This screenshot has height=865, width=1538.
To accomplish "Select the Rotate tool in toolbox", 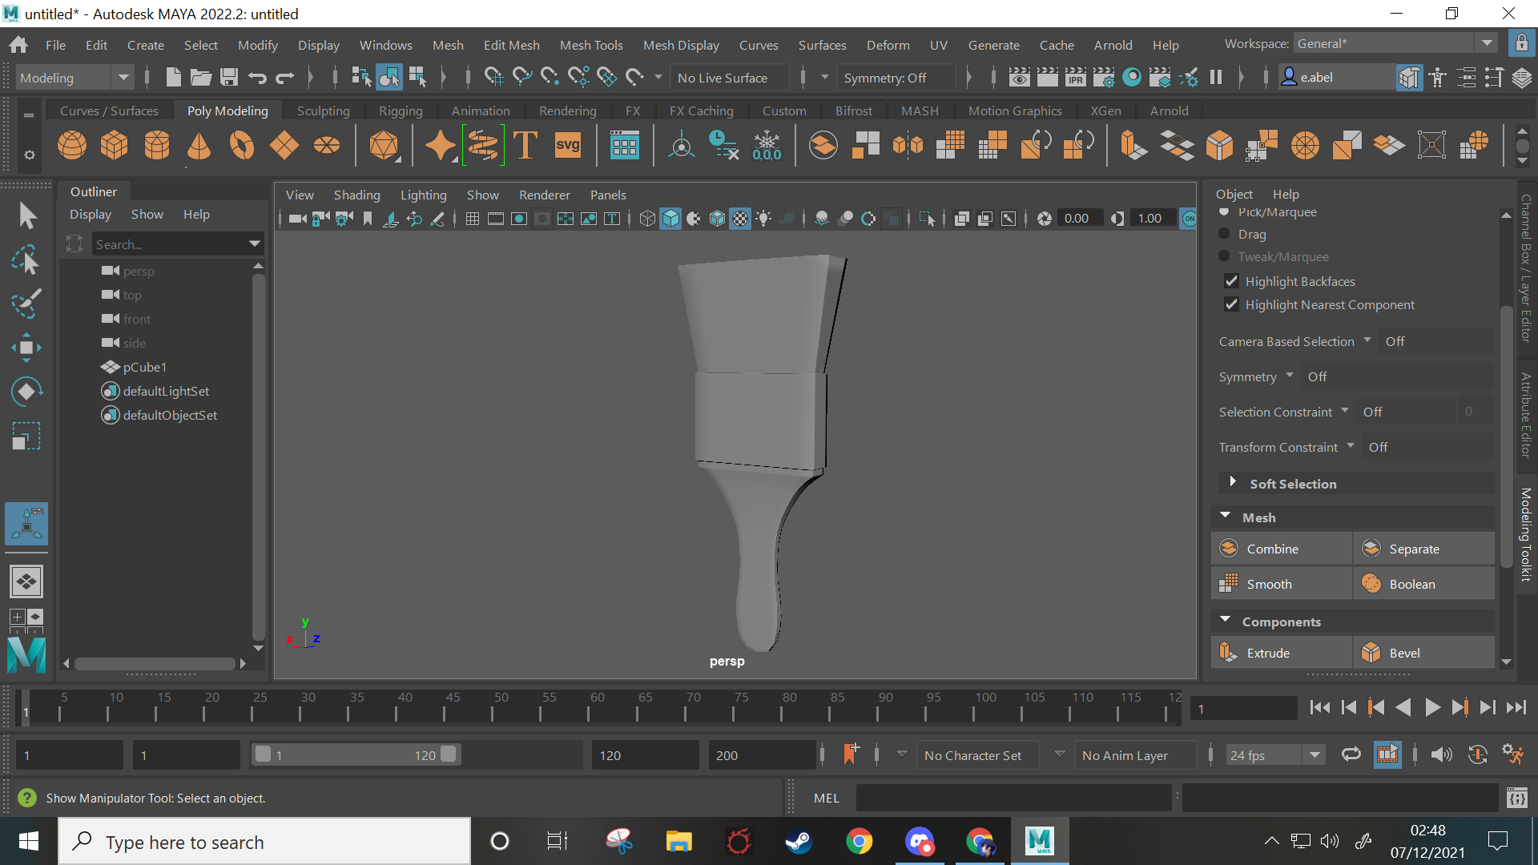I will [26, 392].
